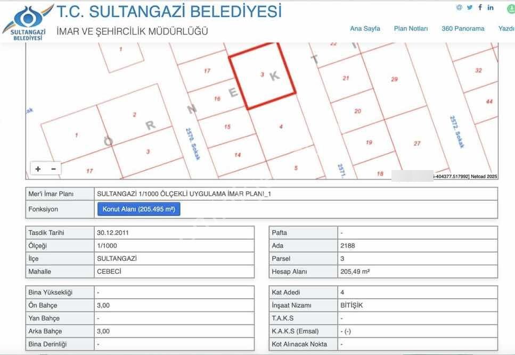Click the Mahalle value CEBECİ
Screen dimensions: 515x355
(x=109, y=272)
